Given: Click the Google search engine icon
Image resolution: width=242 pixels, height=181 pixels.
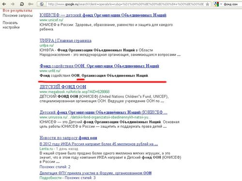Looking at the screenshot, I should (x=216, y=4).
